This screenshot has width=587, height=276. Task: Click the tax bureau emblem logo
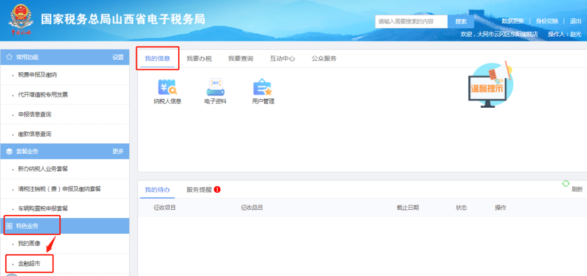pyautogui.click(x=20, y=20)
